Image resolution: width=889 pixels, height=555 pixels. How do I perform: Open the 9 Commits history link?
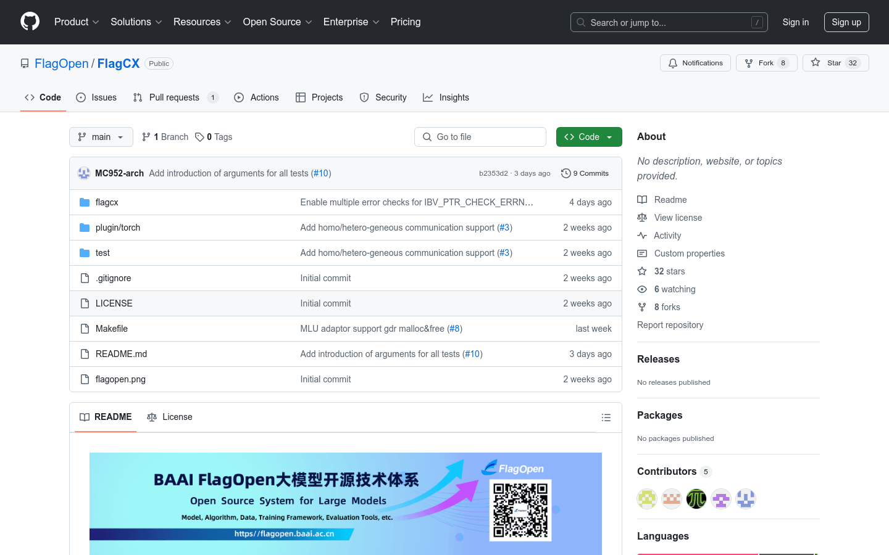[585, 173]
